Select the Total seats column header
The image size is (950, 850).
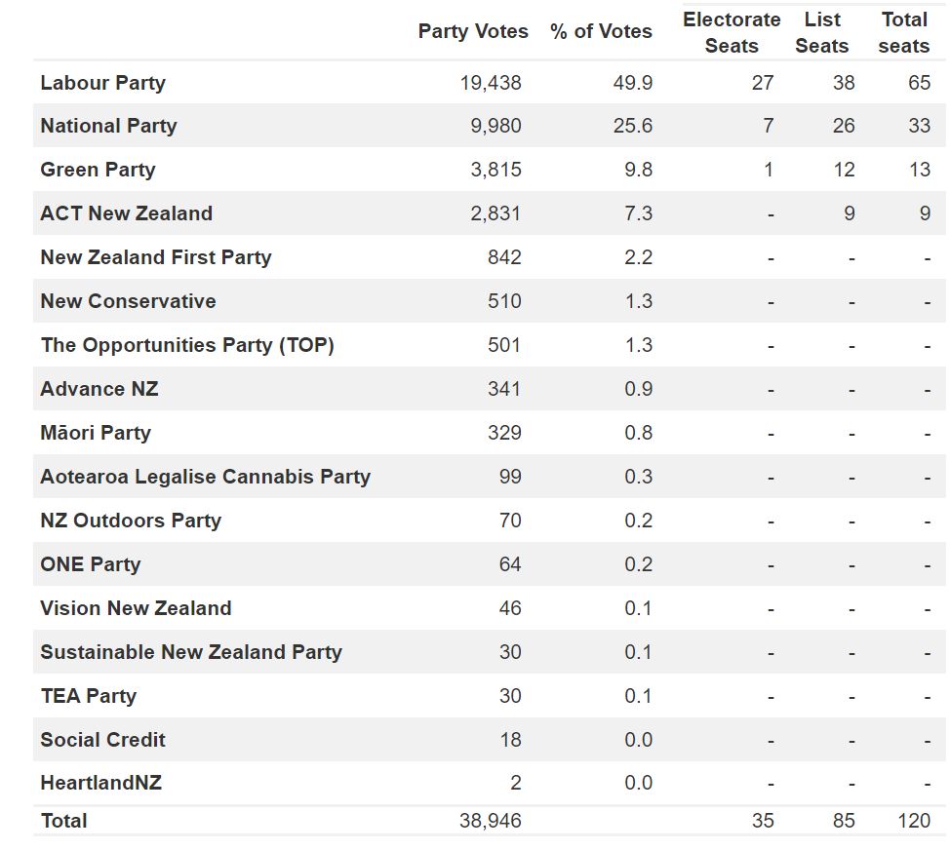(904, 32)
